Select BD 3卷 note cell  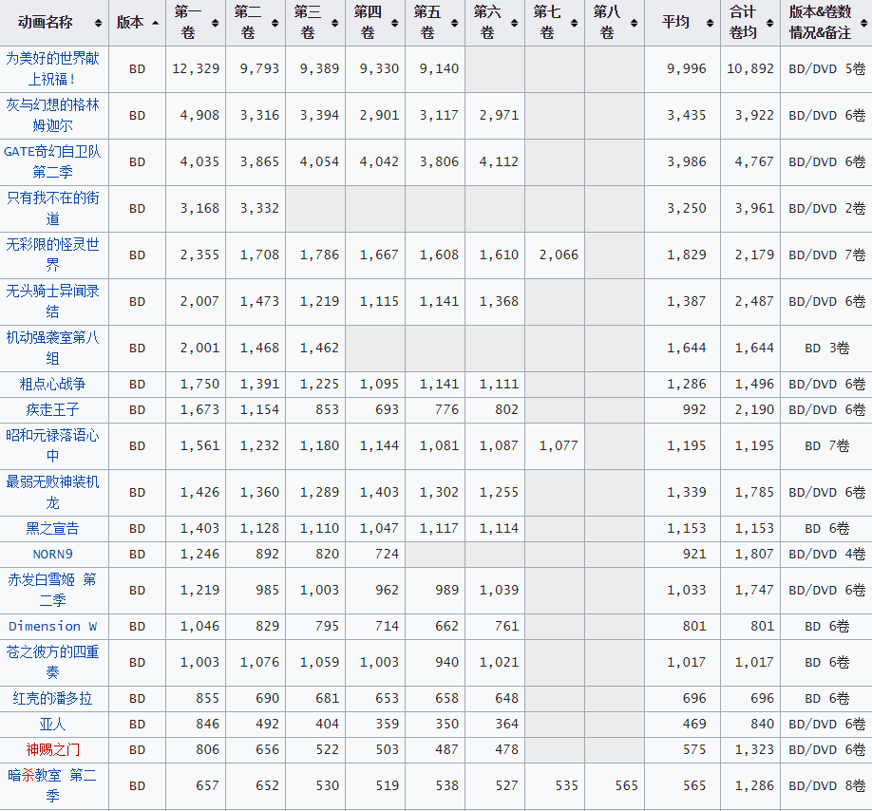point(827,348)
